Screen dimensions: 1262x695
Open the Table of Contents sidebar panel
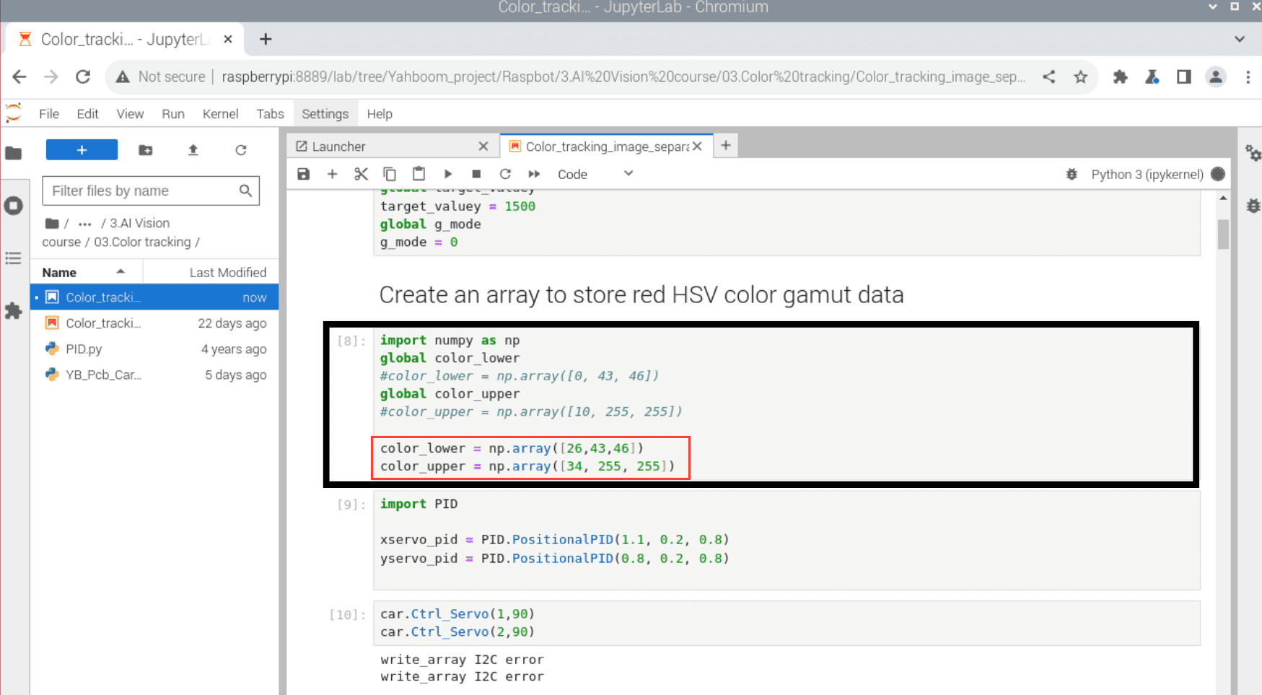pyautogui.click(x=14, y=258)
